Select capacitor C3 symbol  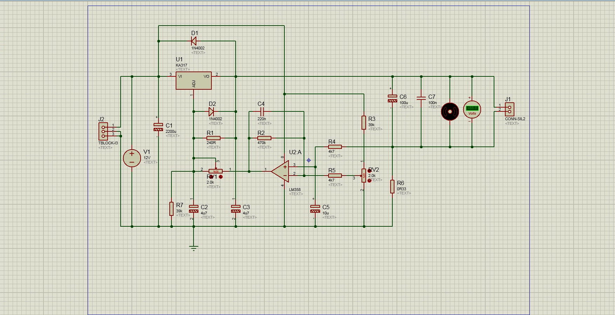coord(236,209)
